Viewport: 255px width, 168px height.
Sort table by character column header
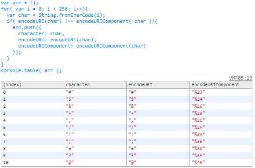pyautogui.click(x=95, y=85)
